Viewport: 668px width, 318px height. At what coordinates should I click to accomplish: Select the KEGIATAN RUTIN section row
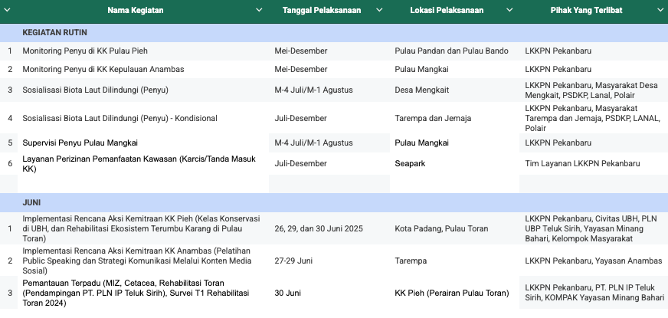click(334, 33)
